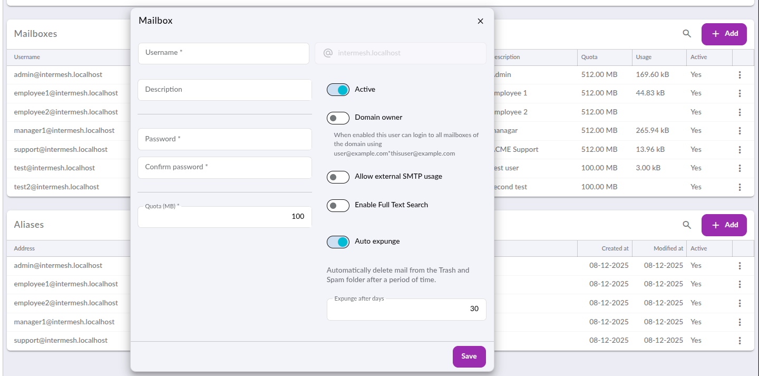Open more options for employee2 alias row
Image resolution: width=759 pixels, height=376 pixels.
point(739,303)
